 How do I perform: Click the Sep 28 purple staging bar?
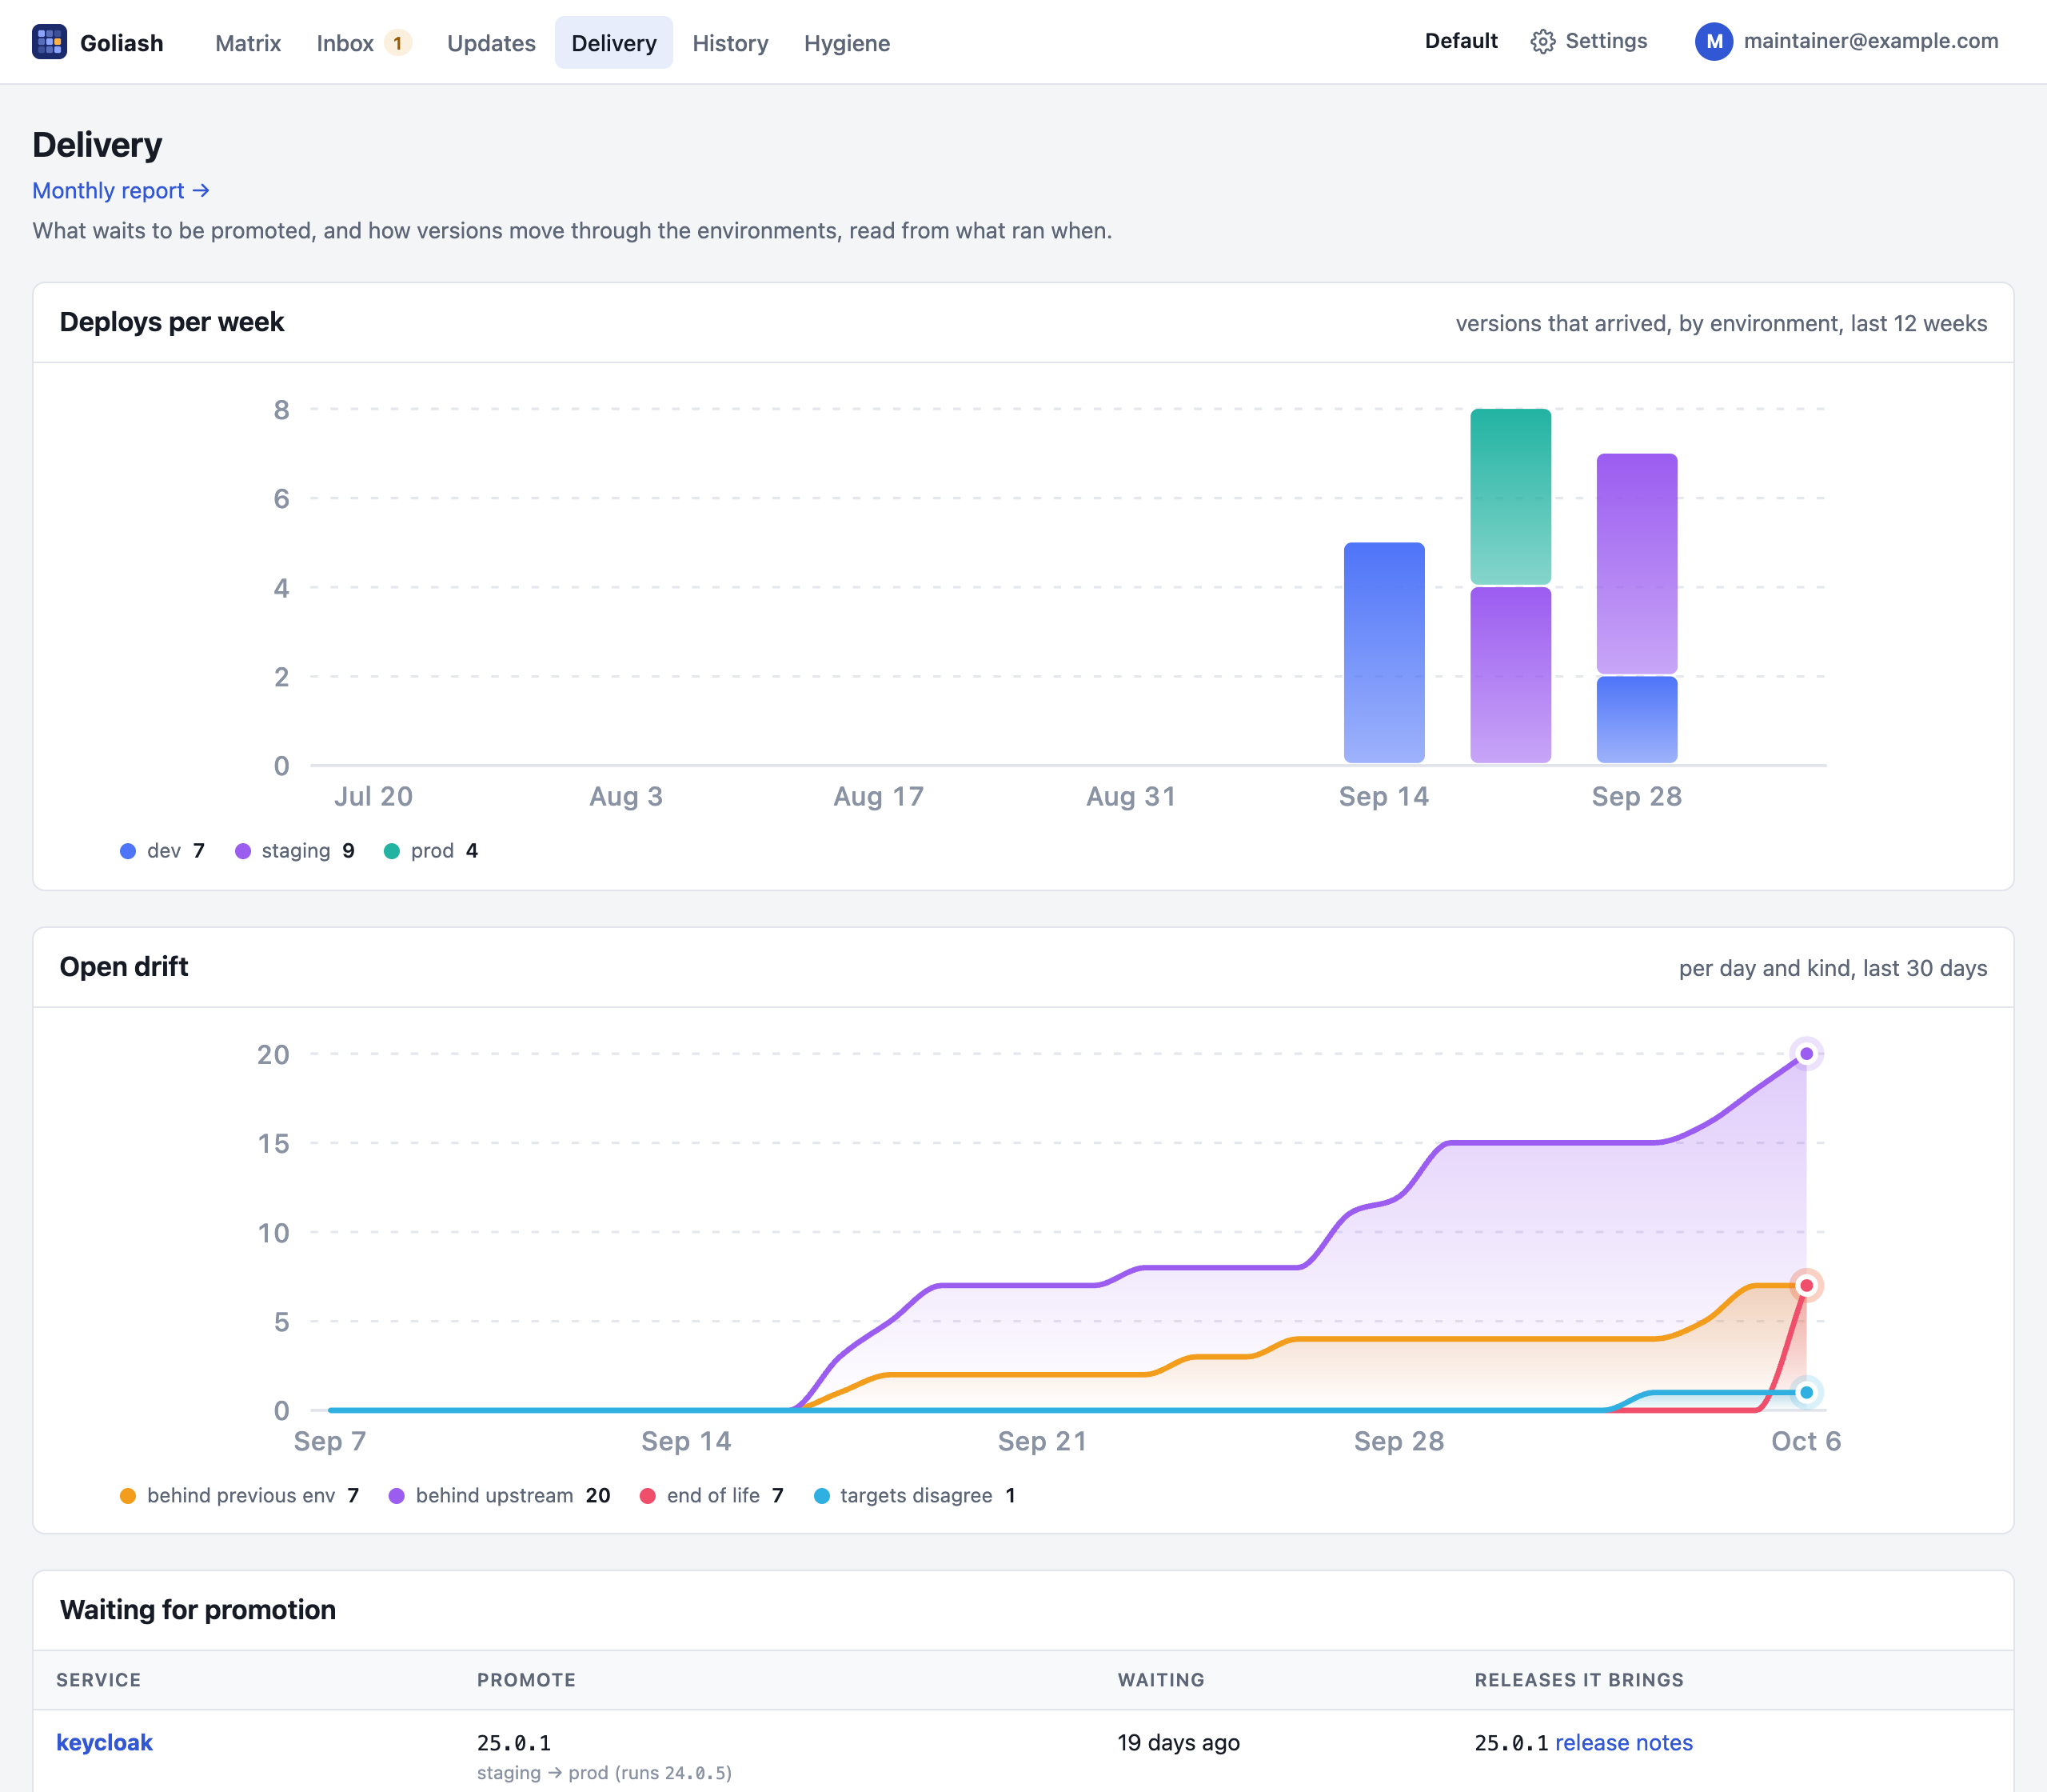1636,564
